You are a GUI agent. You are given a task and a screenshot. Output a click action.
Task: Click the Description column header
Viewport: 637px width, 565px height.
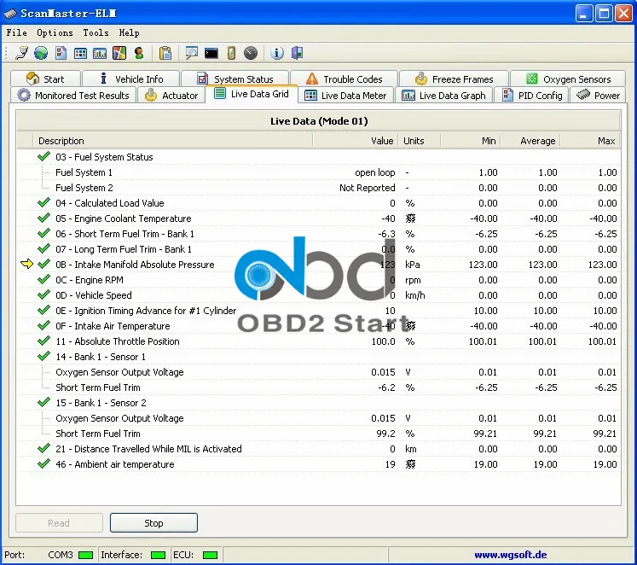click(172, 141)
